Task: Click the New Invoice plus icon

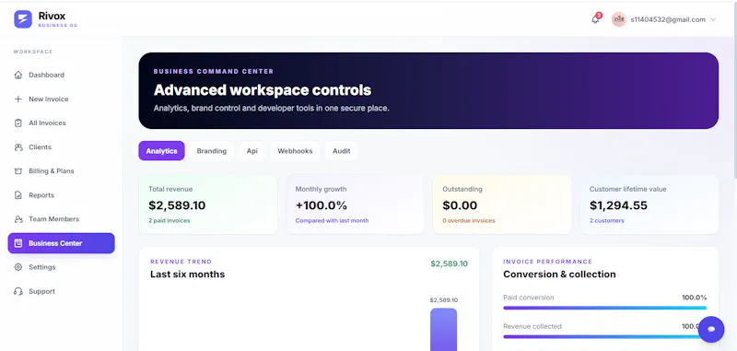Action: coord(18,99)
